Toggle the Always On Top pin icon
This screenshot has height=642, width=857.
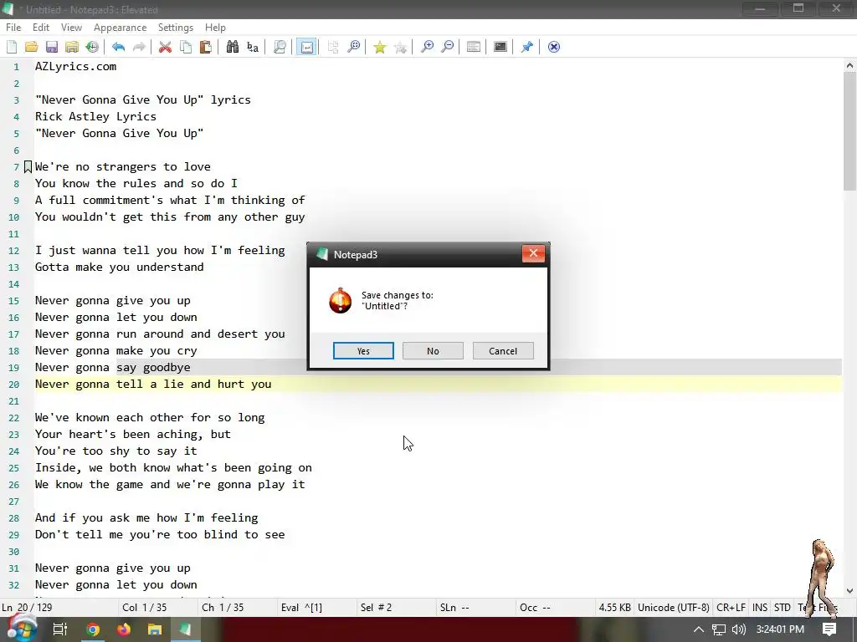pos(527,47)
